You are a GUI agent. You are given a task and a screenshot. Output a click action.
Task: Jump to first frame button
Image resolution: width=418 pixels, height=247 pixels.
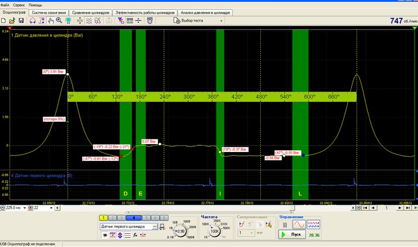coord(365,208)
